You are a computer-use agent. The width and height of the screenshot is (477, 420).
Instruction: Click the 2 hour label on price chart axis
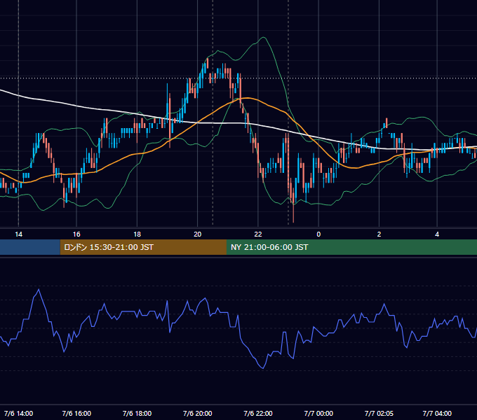pos(379,234)
